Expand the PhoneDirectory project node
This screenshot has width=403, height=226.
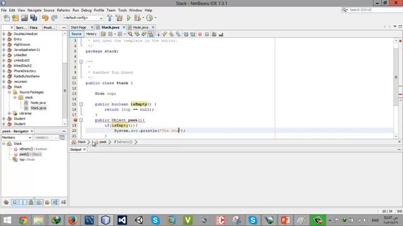point(4,71)
